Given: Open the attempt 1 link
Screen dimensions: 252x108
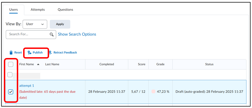Looking at the screenshot, I should 27,86.
